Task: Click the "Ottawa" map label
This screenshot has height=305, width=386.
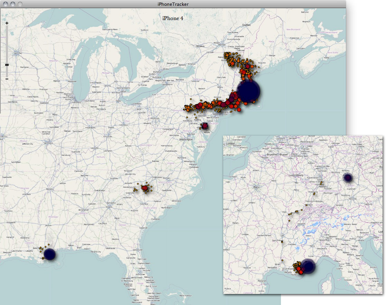Action: [200, 46]
